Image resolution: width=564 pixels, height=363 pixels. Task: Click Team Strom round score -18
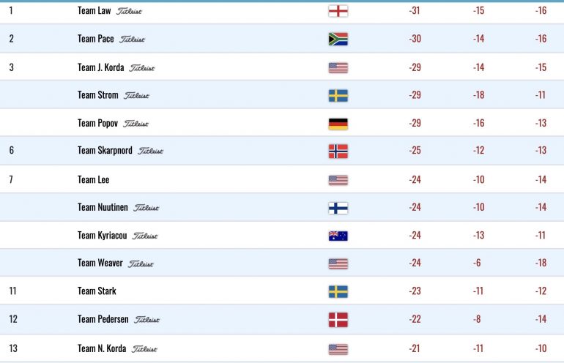pos(478,95)
